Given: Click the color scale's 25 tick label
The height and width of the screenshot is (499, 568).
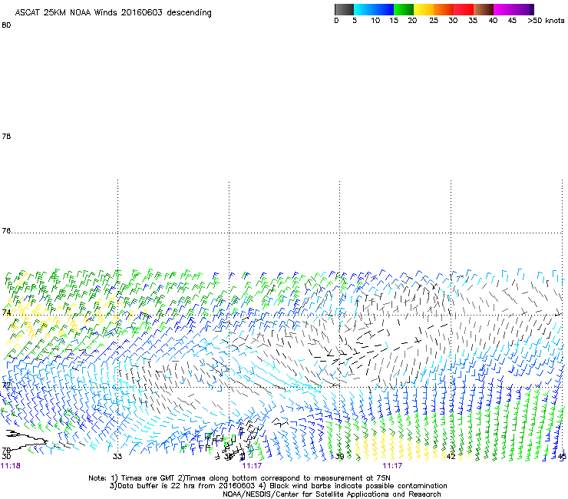Looking at the screenshot, I should pyautogui.click(x=434, y=21).
